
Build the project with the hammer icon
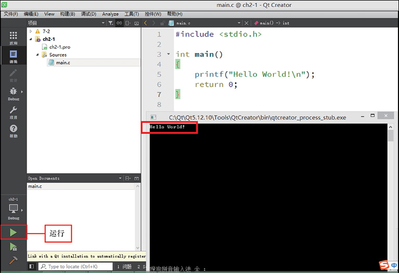[14, 261]
